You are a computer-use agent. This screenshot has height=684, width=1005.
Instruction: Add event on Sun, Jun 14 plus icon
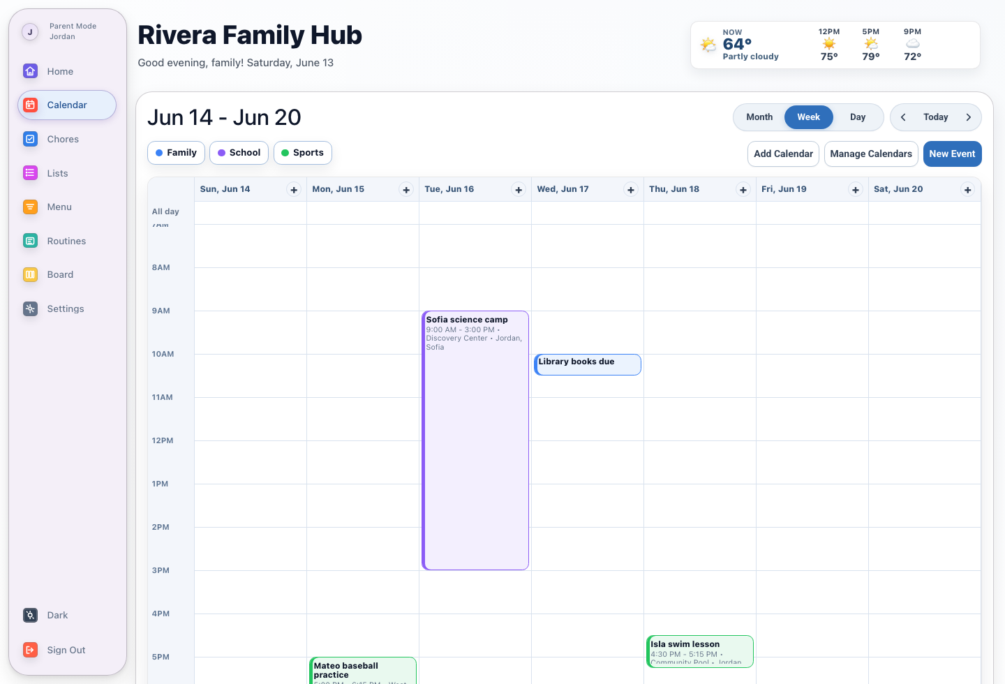294,190
